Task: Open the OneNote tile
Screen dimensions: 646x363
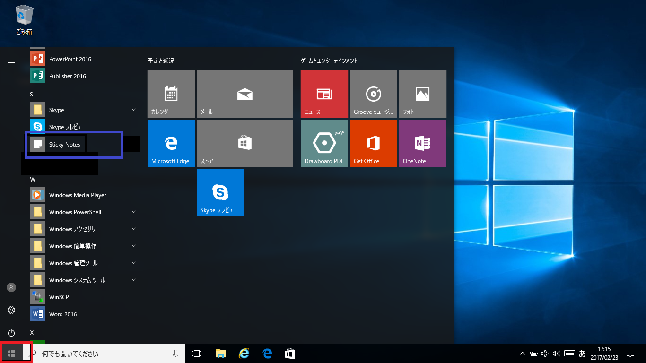Action: [x=423, y=143]
